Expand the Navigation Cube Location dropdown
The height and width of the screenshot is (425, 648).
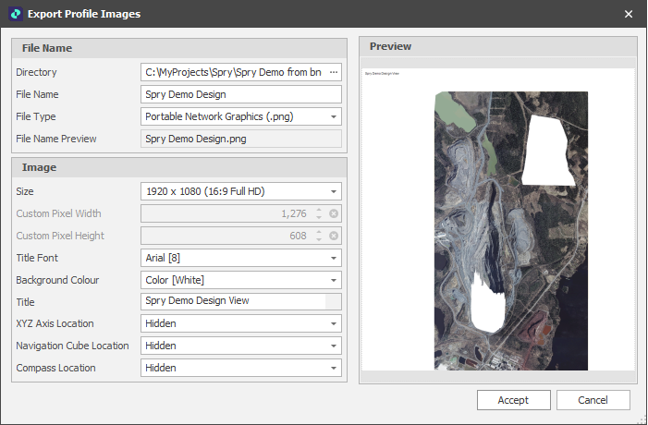tap(333, 346)
